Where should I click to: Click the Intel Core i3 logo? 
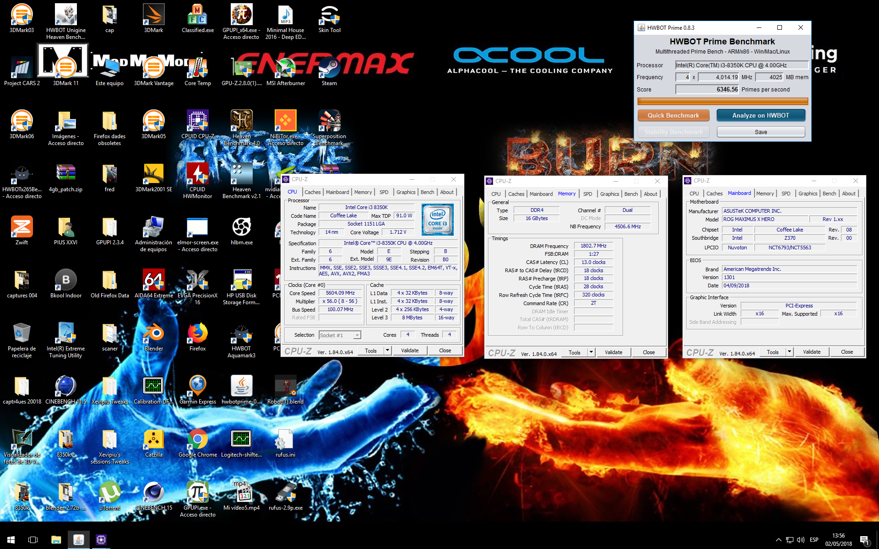(x=438, y=220)
